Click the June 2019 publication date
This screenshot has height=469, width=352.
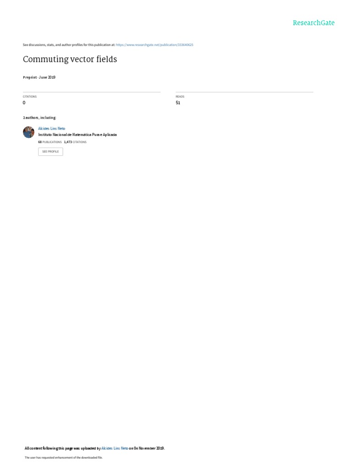tap(47, 77)
